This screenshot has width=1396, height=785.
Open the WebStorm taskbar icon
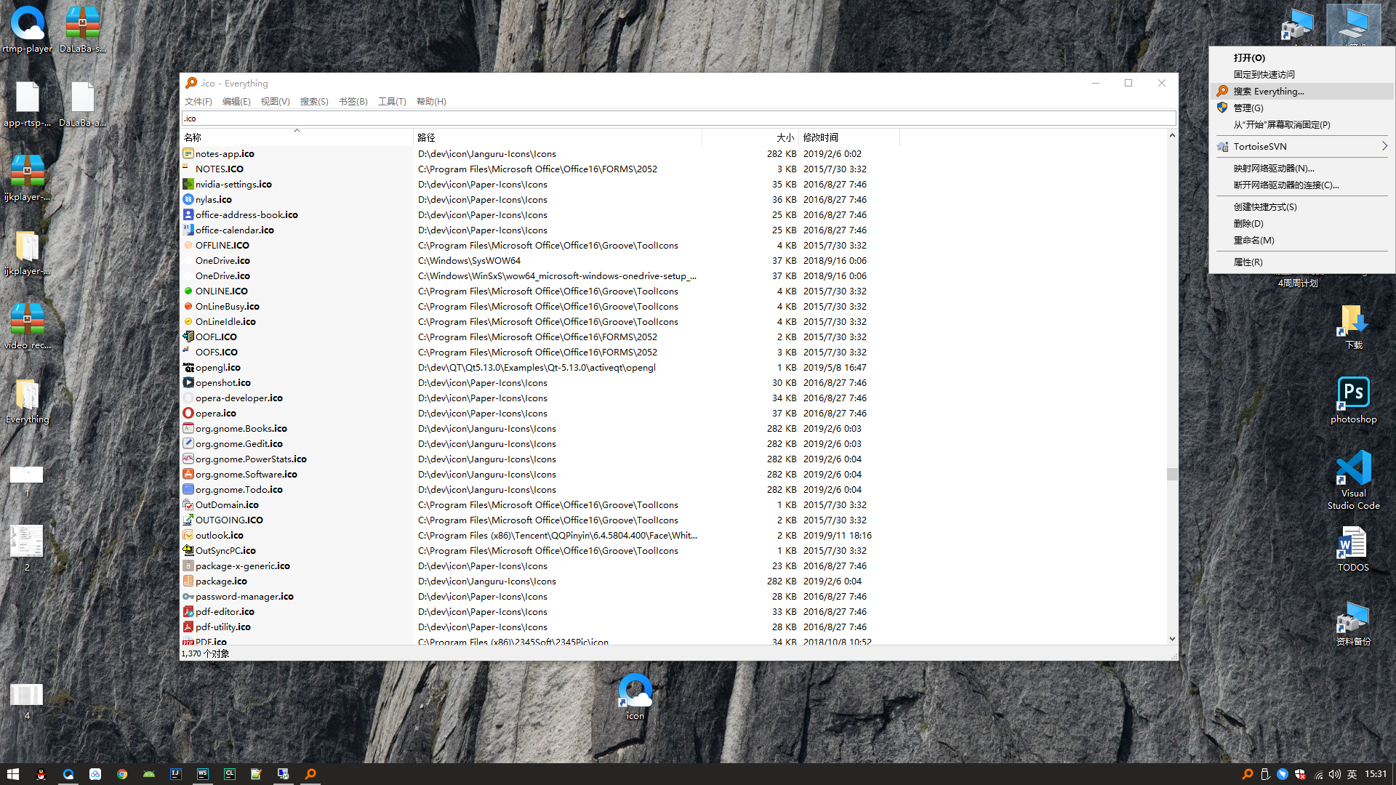click(203, 774)
